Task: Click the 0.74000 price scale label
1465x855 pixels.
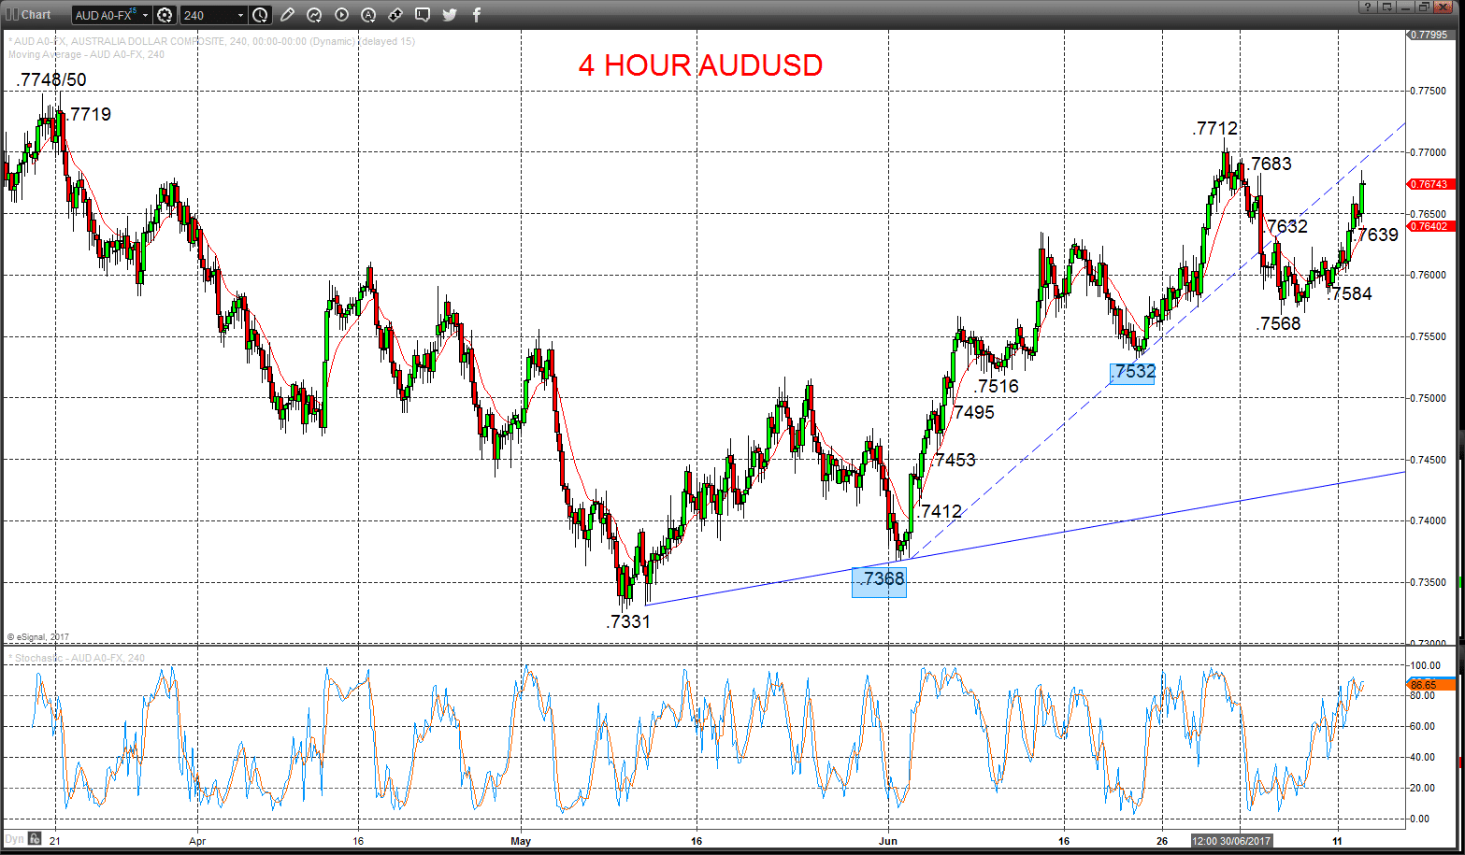Action: [x=1429, y=521]
